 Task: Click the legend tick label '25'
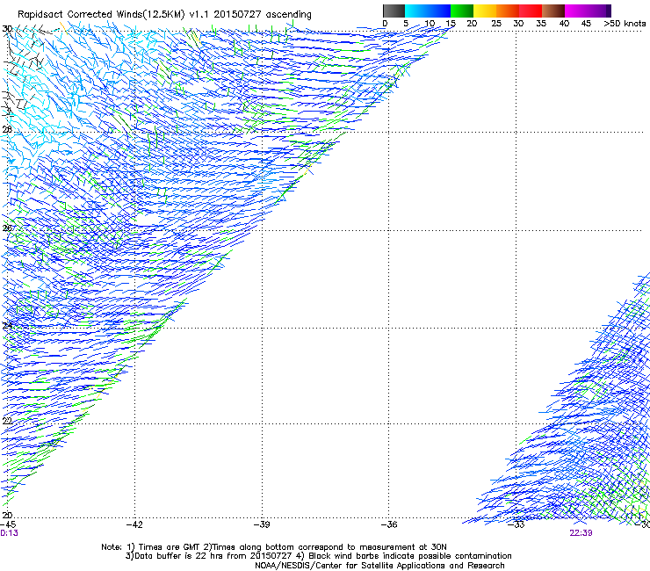tap(496, 24)
